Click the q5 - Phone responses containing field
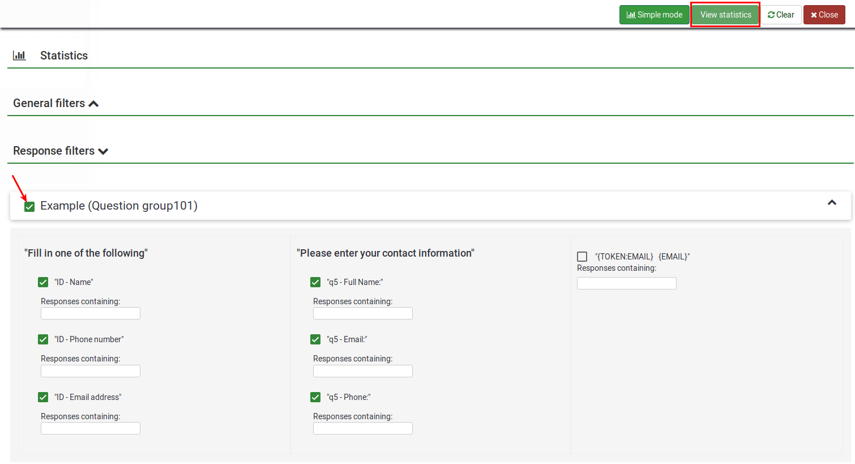Image resolution: width=855 pixels, height=464 pixels. [x=362, y=428]
